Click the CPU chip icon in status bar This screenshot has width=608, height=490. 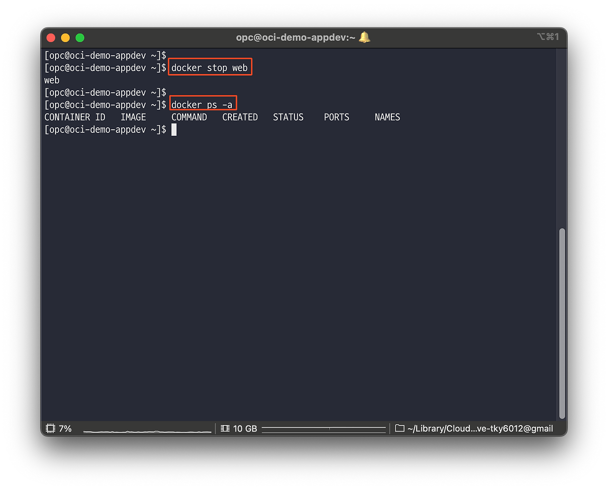click(50, 429)
